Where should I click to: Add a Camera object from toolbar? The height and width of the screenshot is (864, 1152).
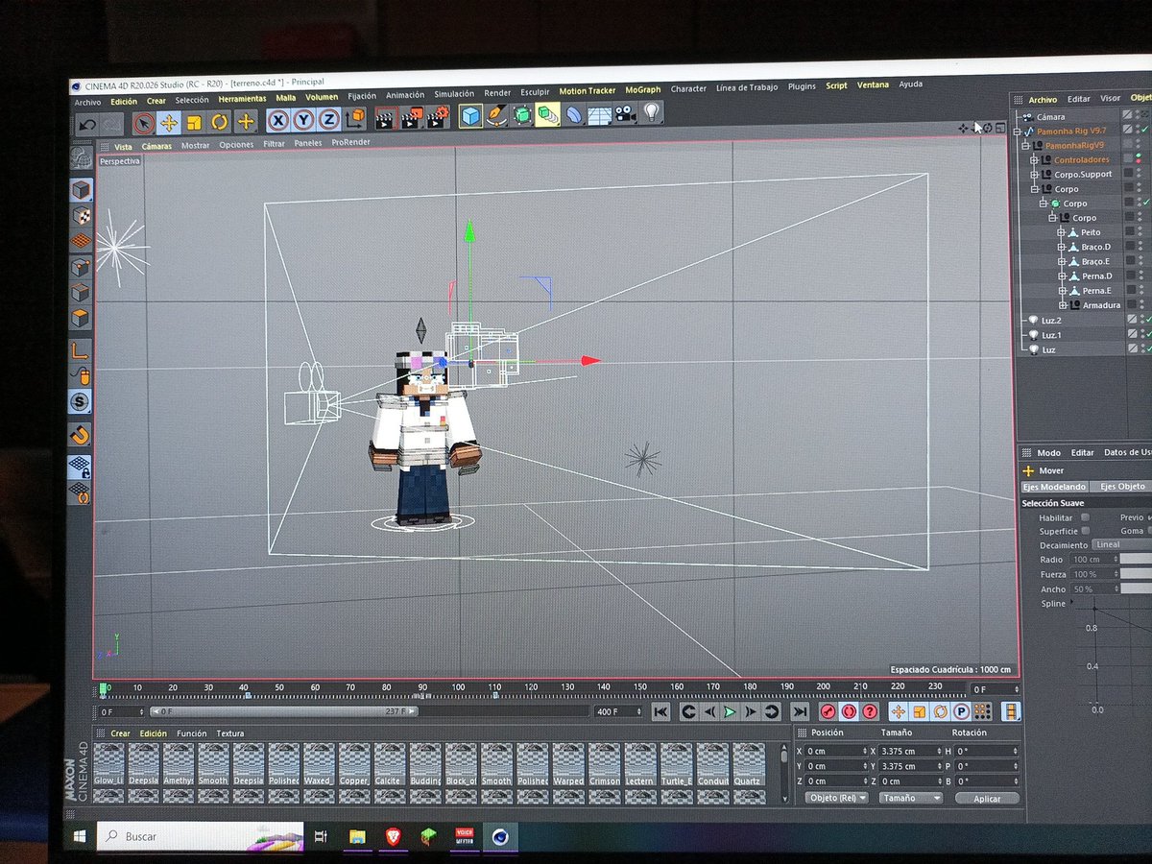626,113
